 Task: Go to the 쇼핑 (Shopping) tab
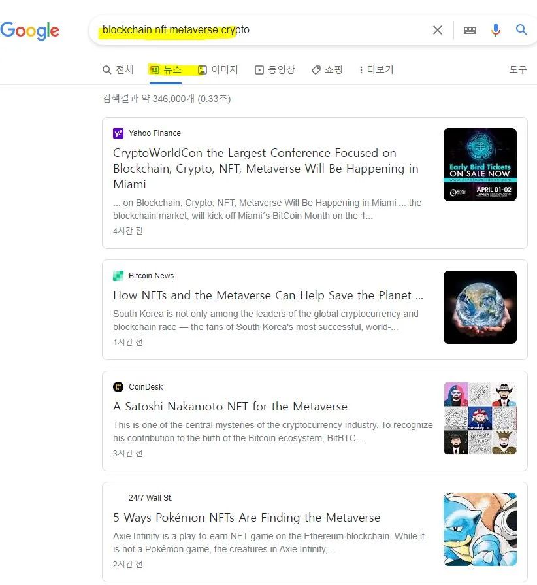click(327, 70)
